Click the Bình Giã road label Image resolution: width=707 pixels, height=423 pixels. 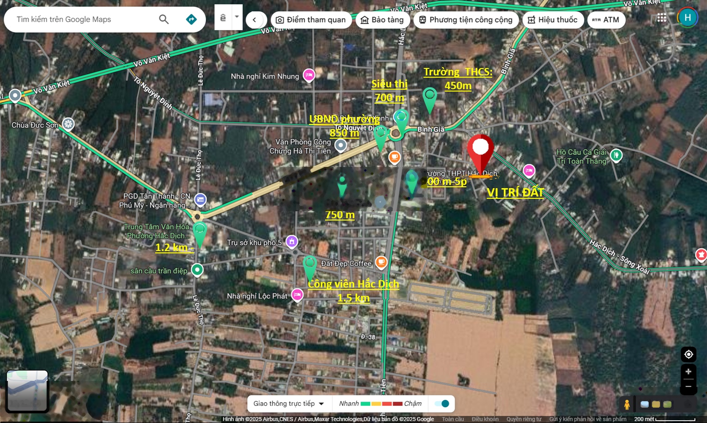(x=431, y=129)
